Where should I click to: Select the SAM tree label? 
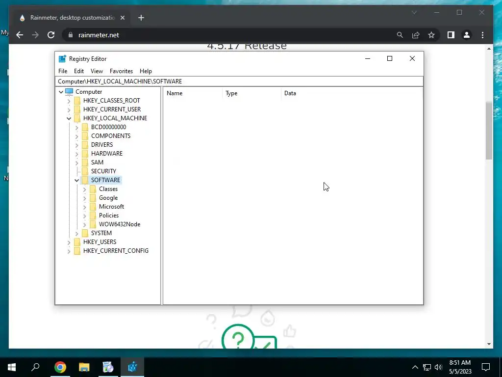[x=98, y=162]
